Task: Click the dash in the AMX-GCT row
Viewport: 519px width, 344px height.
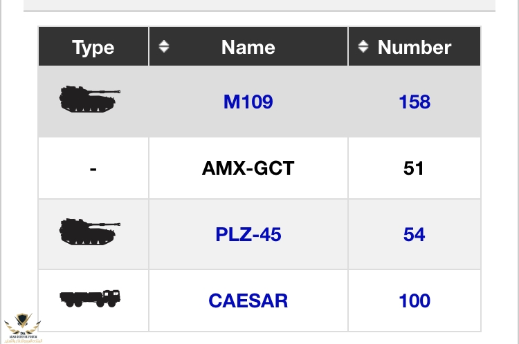Action: (93, 168)
